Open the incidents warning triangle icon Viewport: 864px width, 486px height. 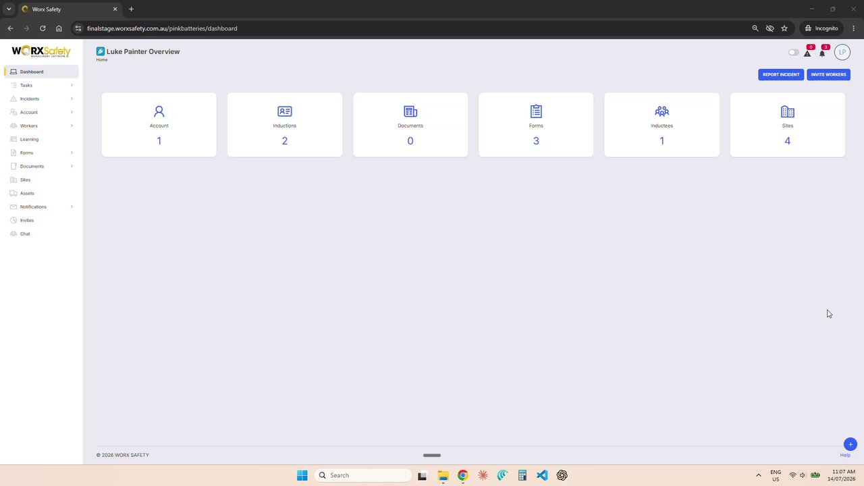click(807, 53)
